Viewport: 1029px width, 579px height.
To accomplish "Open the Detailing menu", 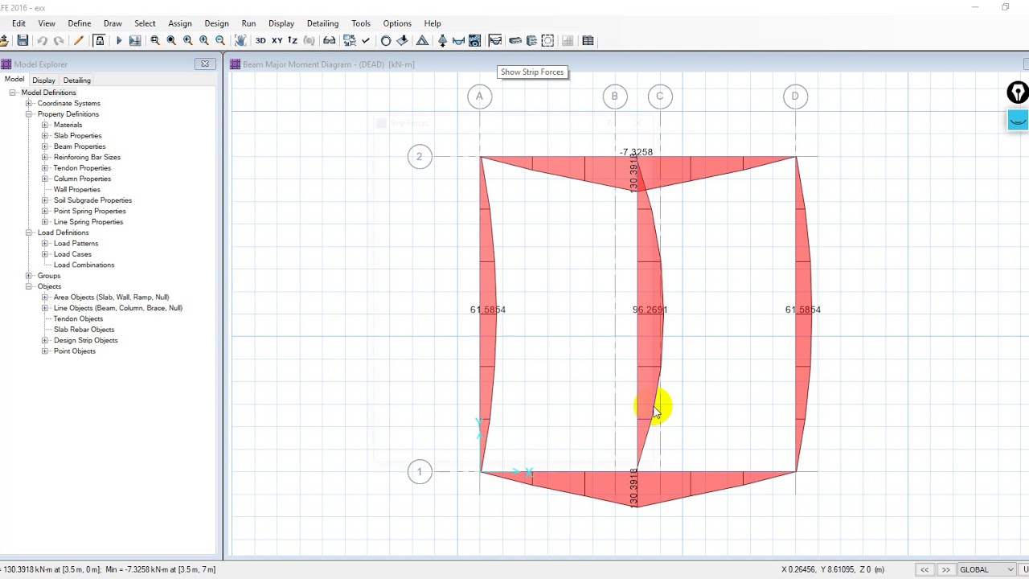I will 322,23.
